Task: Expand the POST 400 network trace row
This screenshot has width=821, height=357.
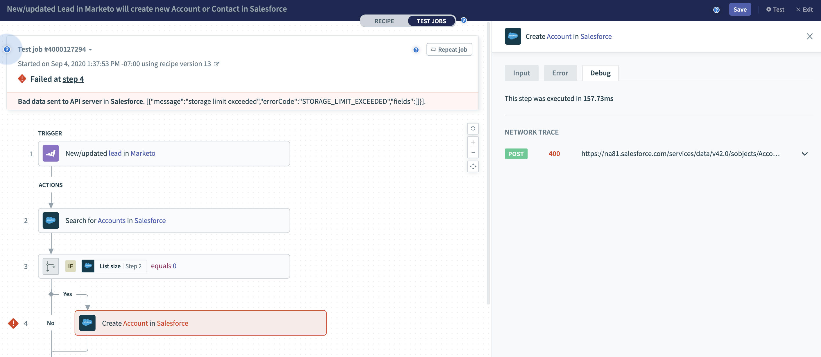Action: (x=804, y=154)
